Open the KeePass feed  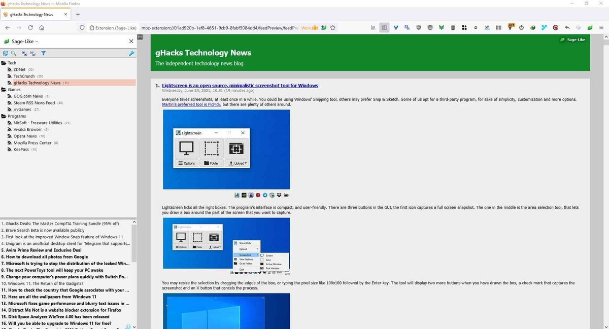[22, 150]
